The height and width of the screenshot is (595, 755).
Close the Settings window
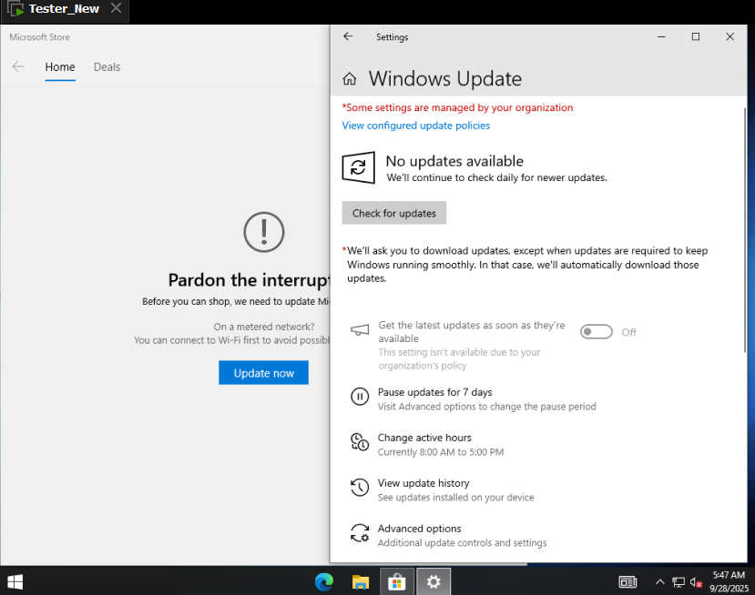pos(730,36)
